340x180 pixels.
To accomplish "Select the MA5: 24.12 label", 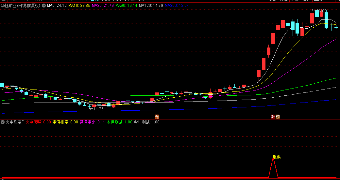I will 57,6.
